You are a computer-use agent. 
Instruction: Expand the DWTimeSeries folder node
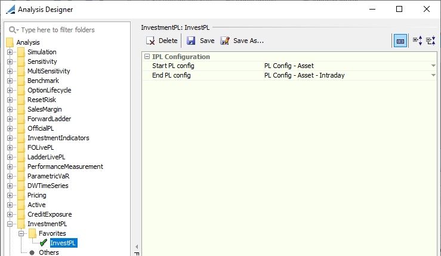(10, 186)
